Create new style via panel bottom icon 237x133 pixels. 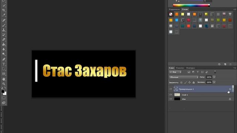(225, 64)
